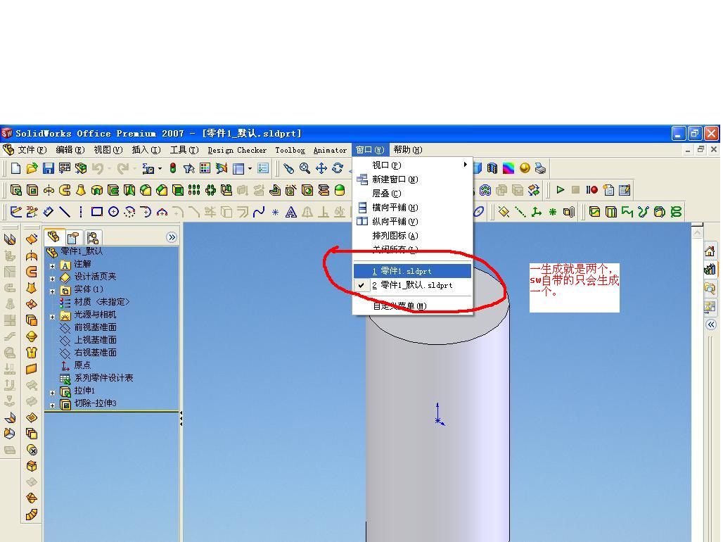Click the Loft feature icon

[81, 190]
